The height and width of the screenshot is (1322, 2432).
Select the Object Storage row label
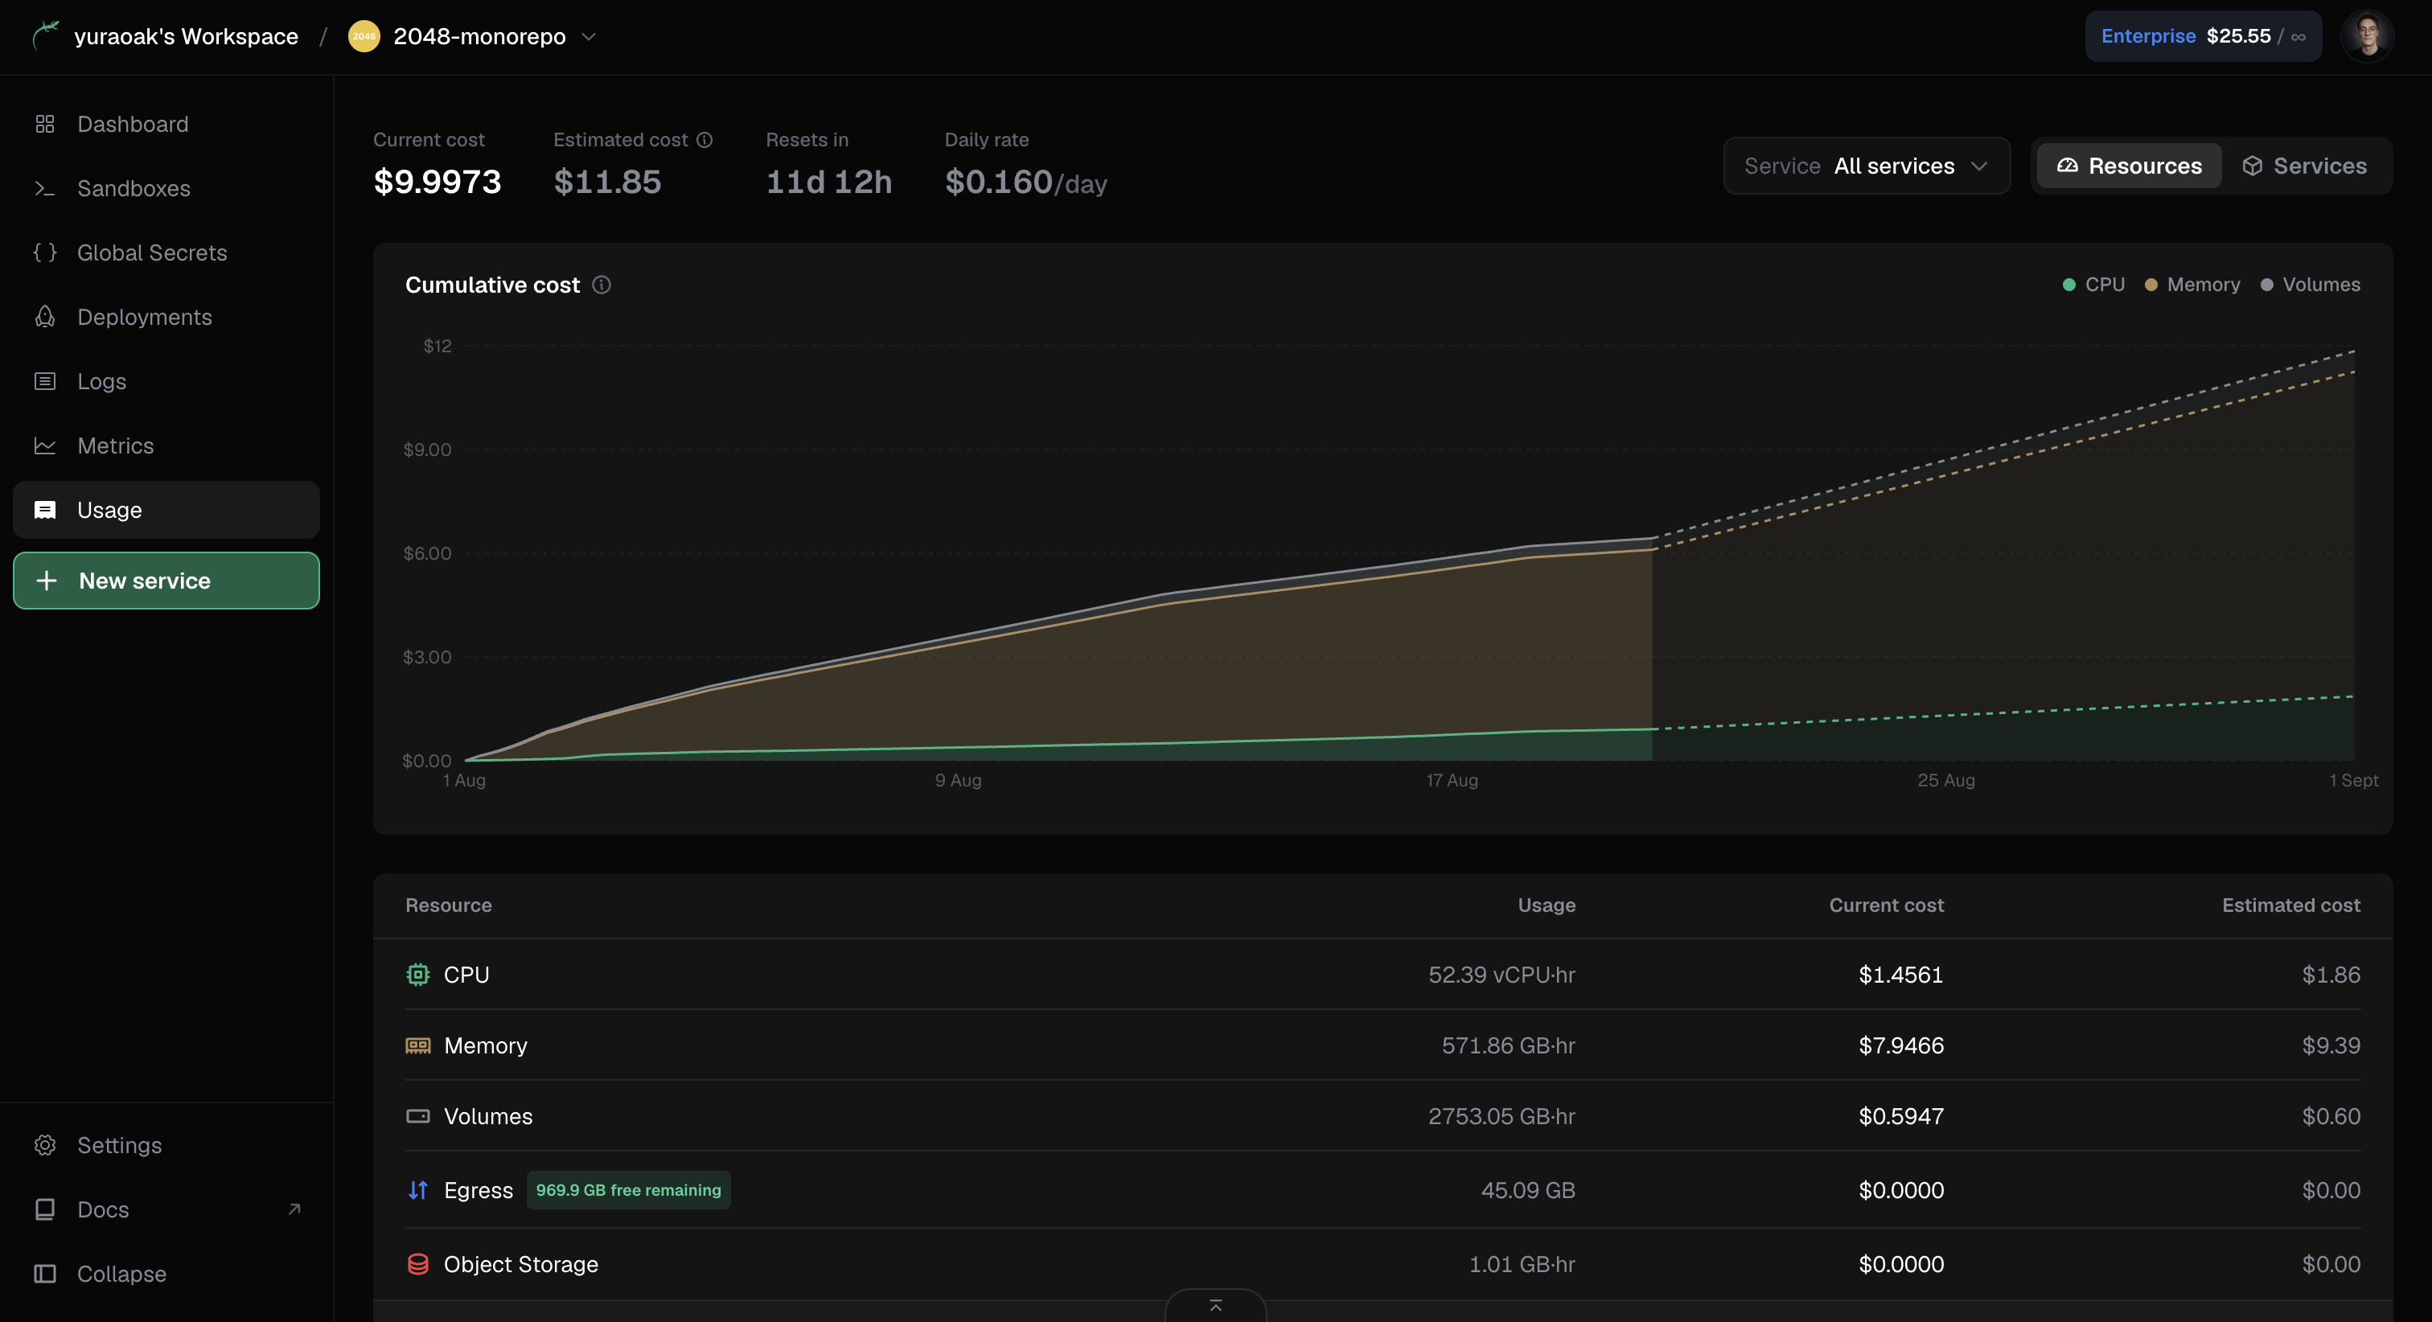point(521,1263)
